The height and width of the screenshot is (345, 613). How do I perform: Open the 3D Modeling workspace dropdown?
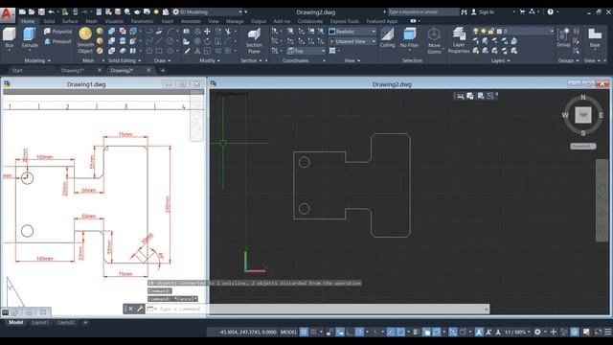click(209, 12)
